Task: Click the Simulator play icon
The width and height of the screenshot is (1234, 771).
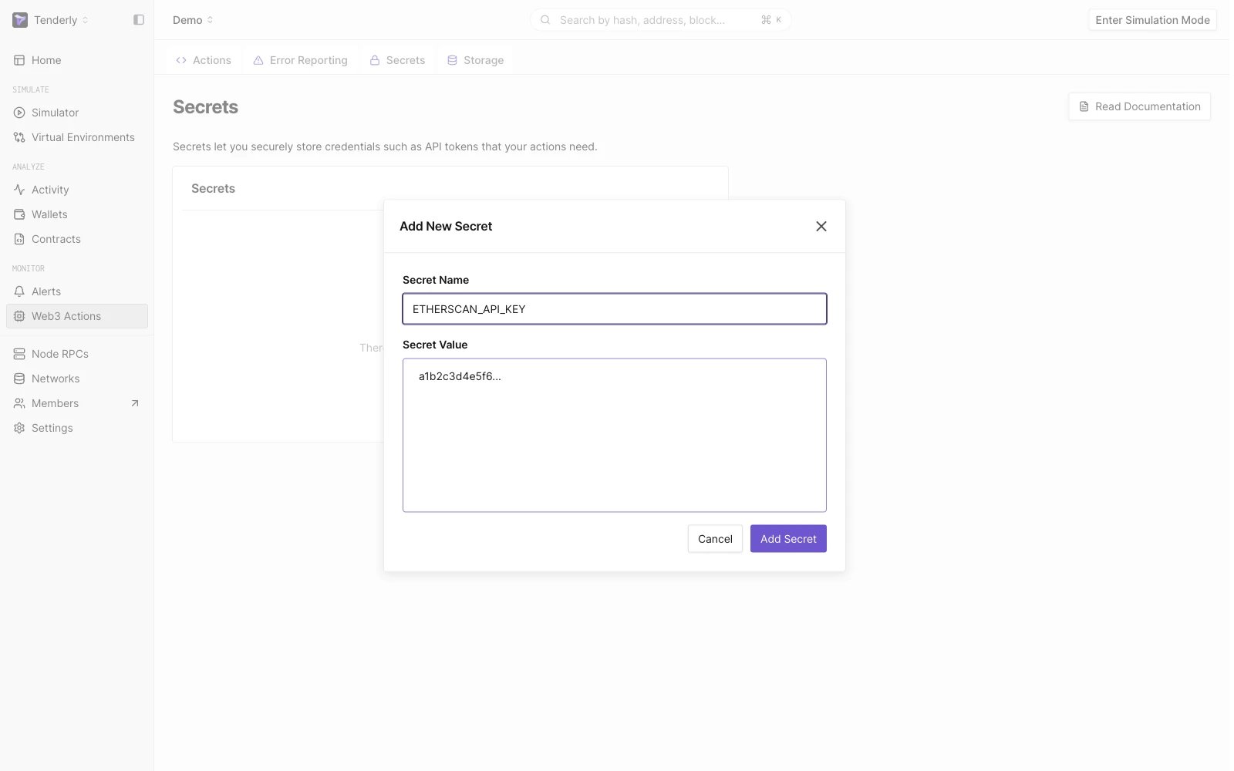Action: [19, 113]
